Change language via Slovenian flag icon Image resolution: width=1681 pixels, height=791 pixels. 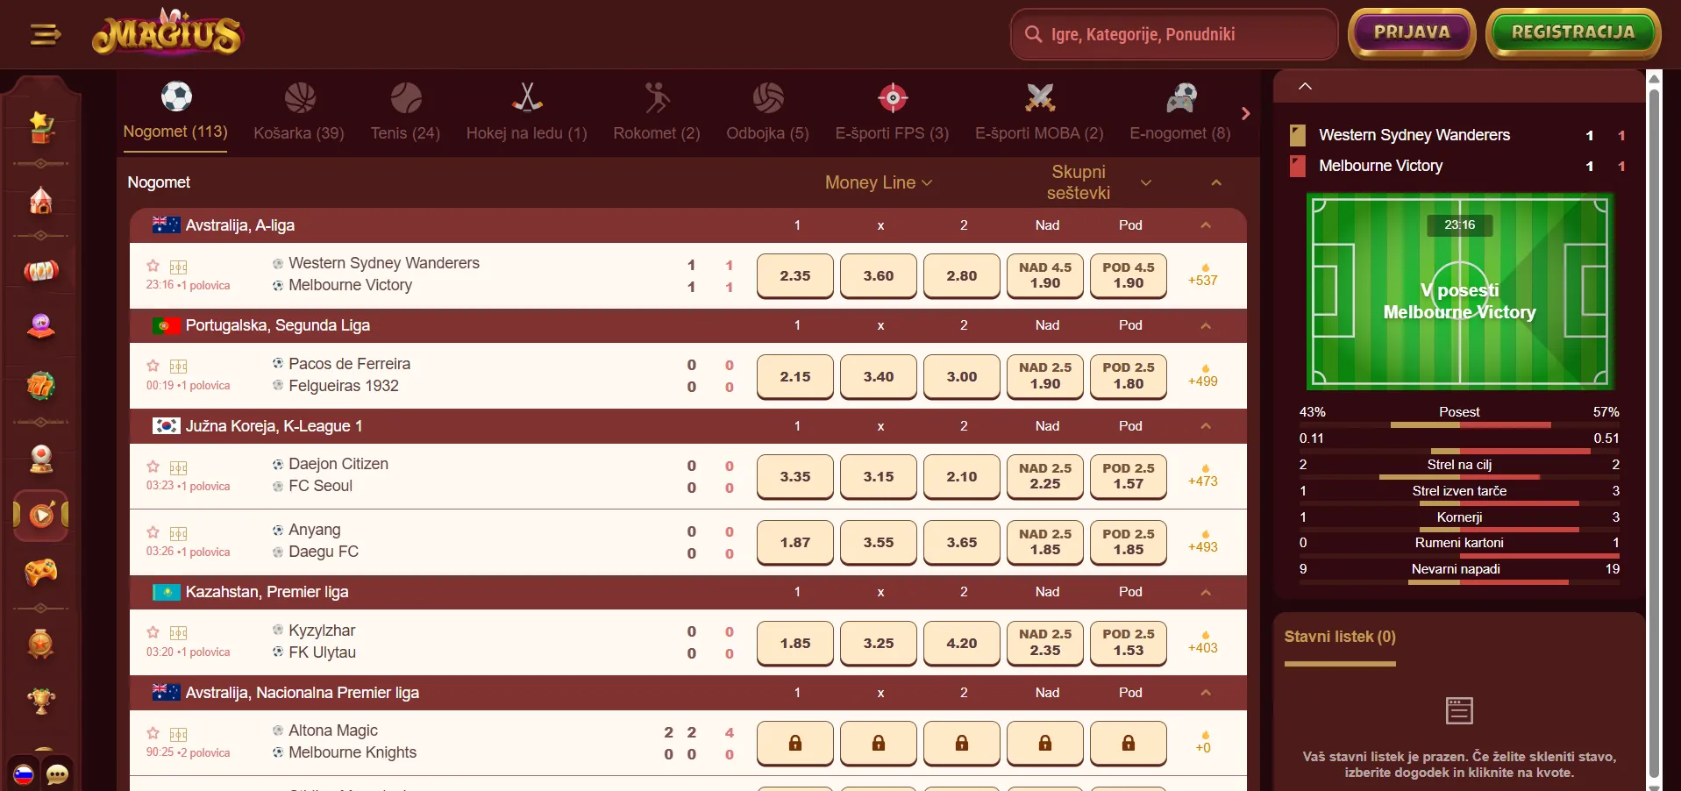coord(24,774)
